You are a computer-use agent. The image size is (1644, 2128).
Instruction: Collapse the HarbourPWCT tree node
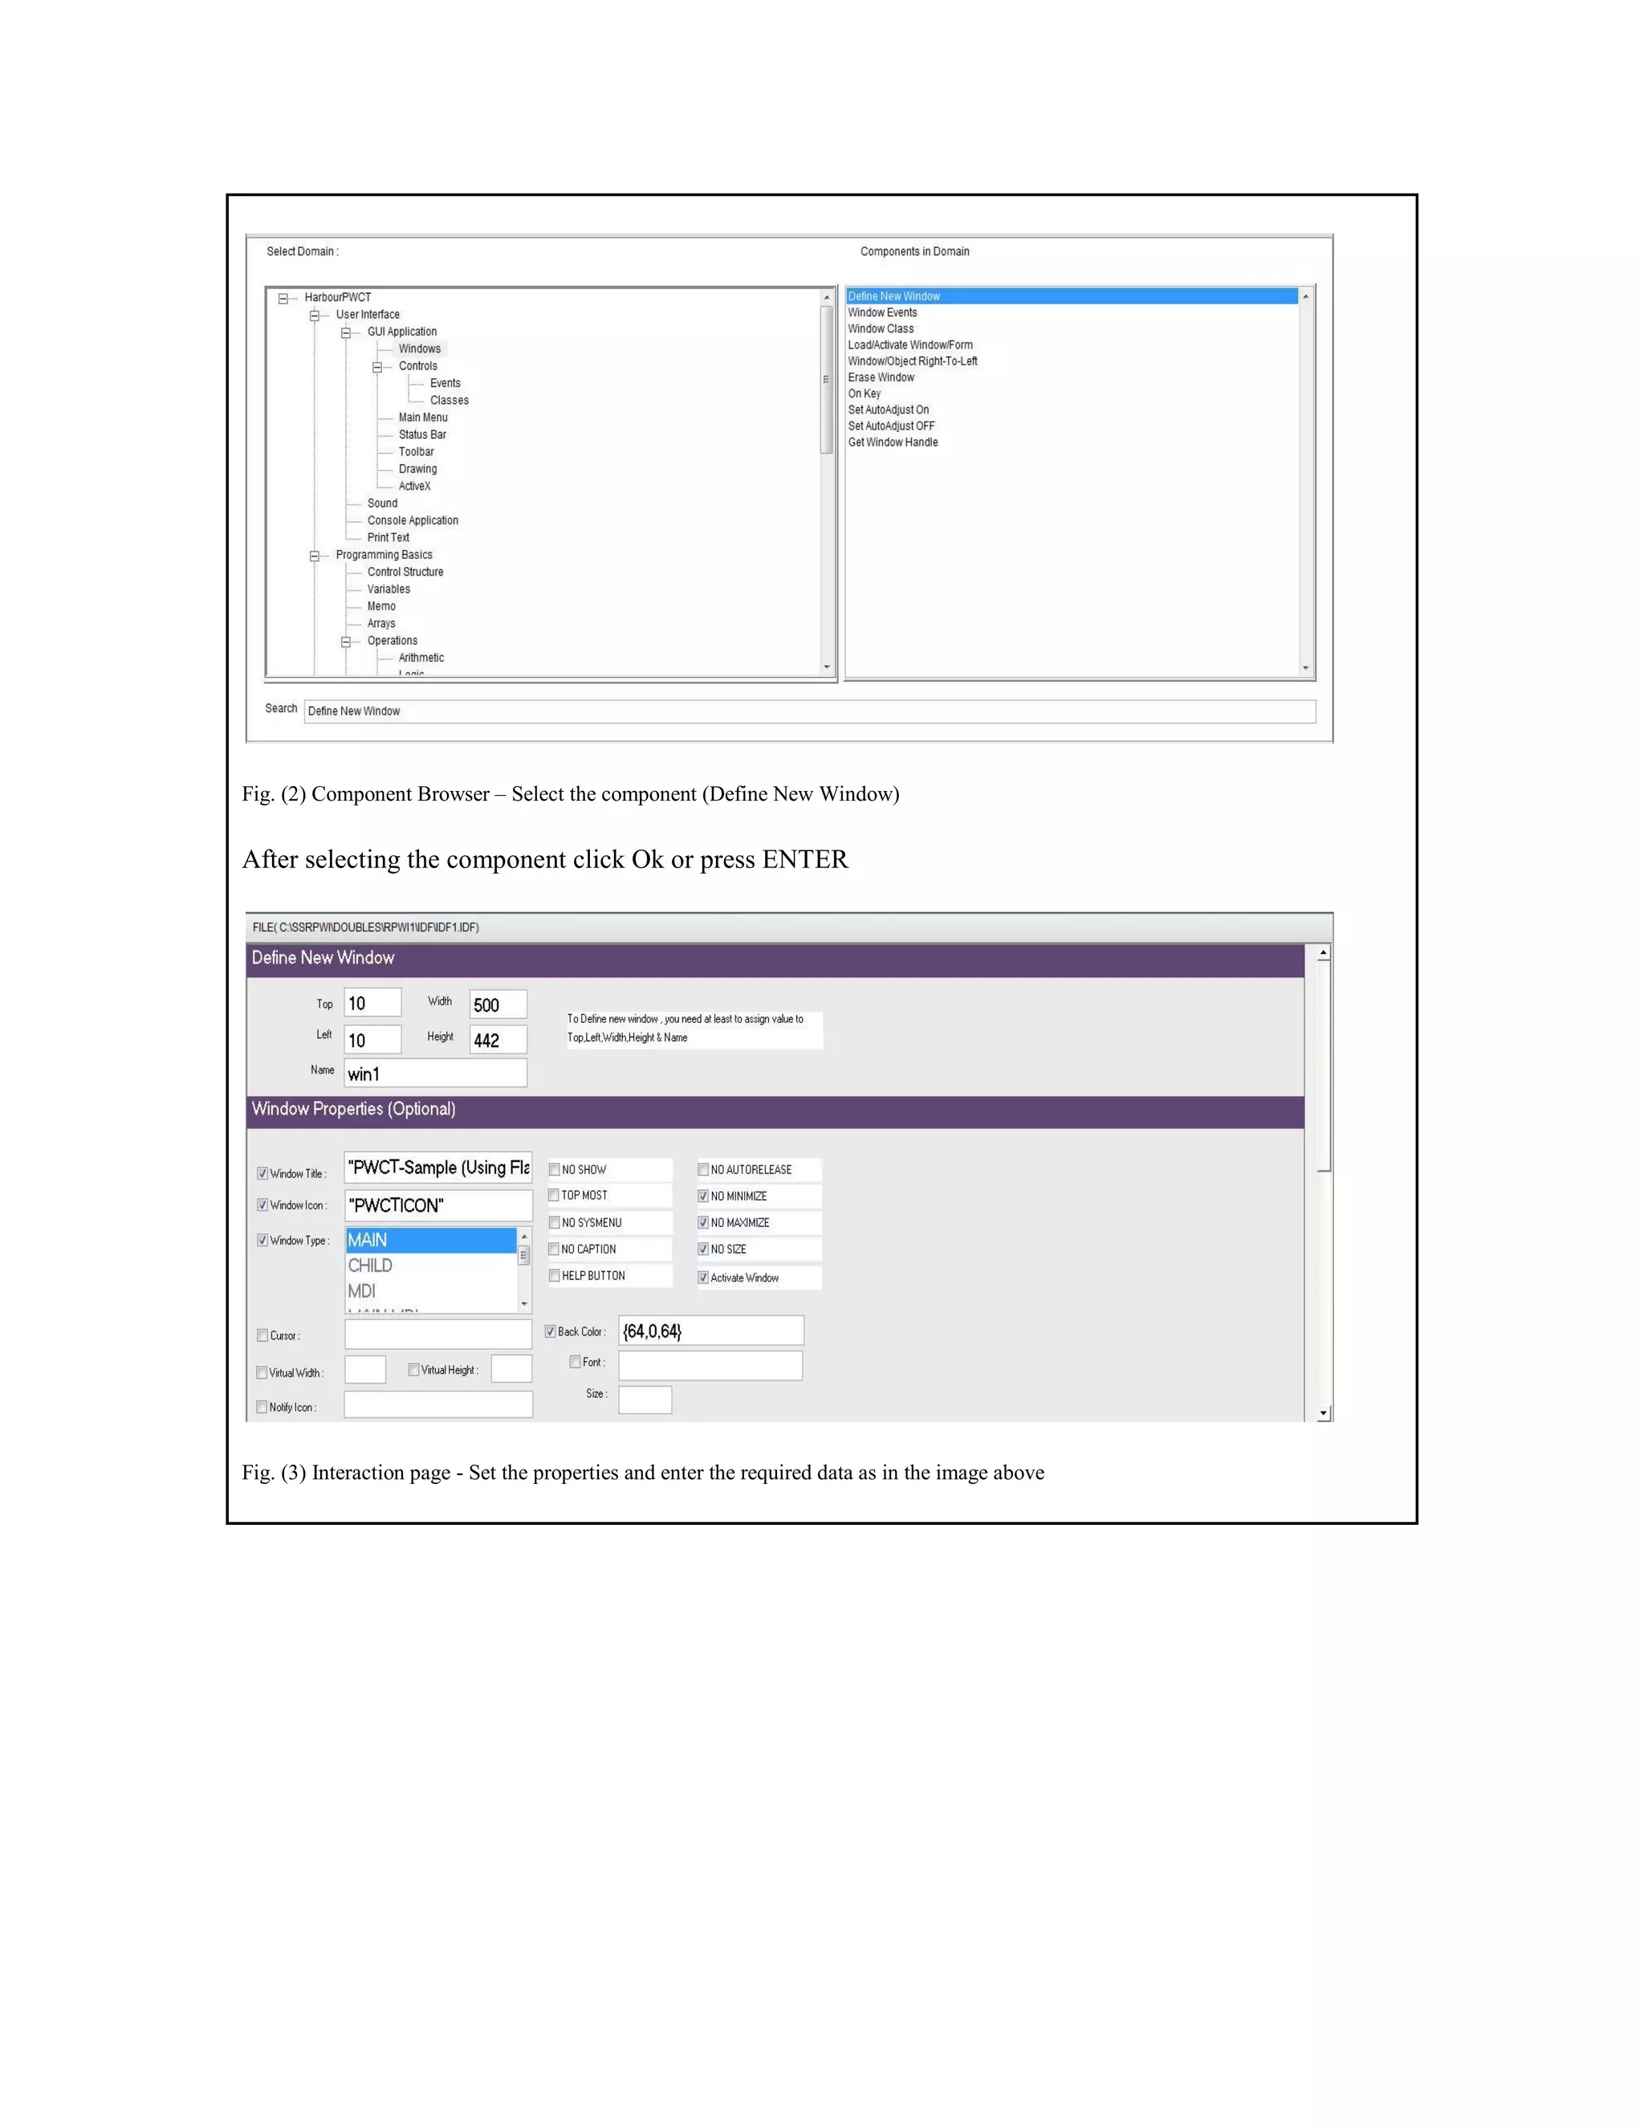283,300
